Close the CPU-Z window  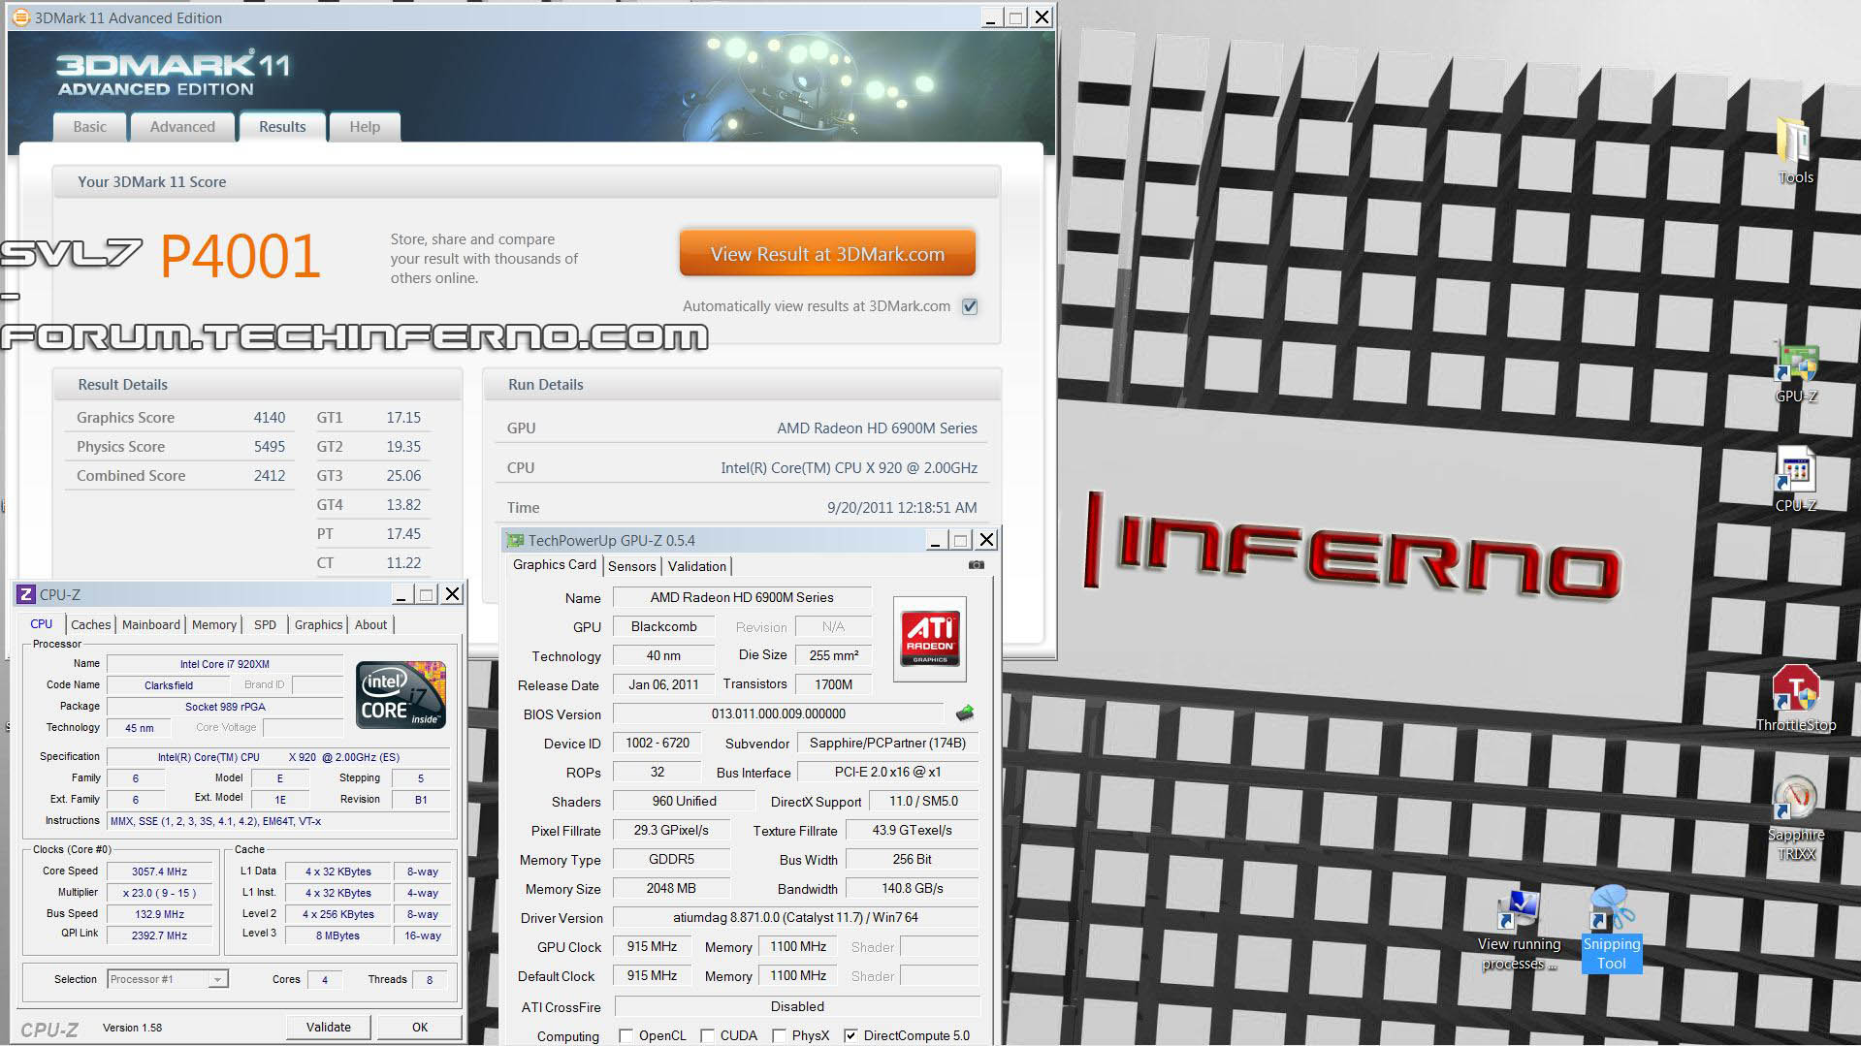pyautogui.click(x=452, y=594)
